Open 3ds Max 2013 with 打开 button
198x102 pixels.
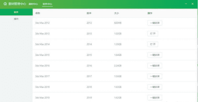(153, 34)
